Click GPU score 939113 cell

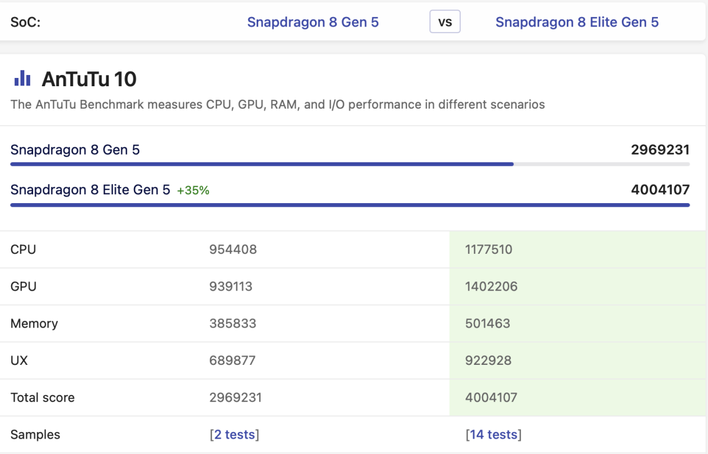coord(231,286)
